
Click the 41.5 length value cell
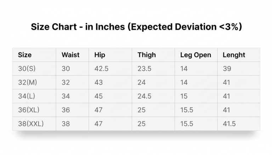coord(229,124)
